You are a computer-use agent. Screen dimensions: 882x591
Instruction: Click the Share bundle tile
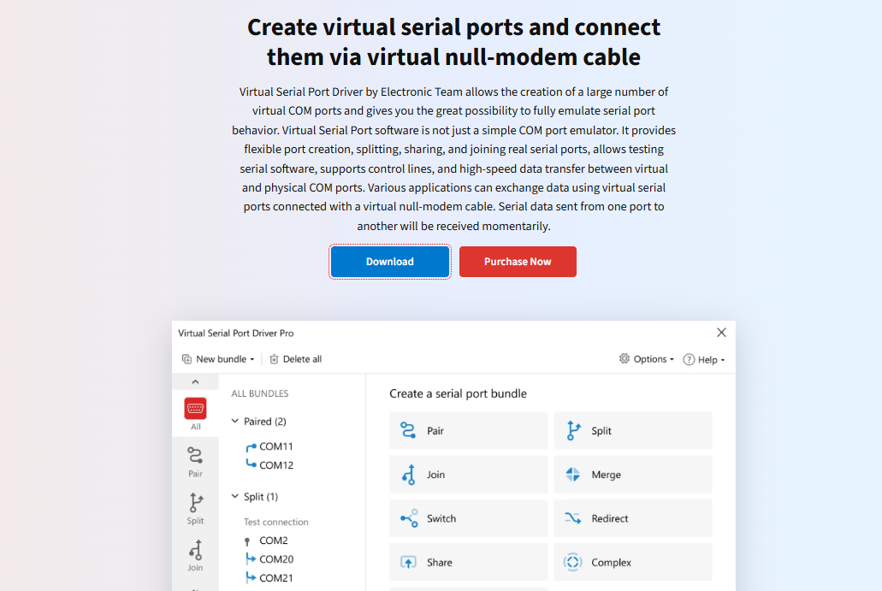pyautogui.click(x=468, y=562)
